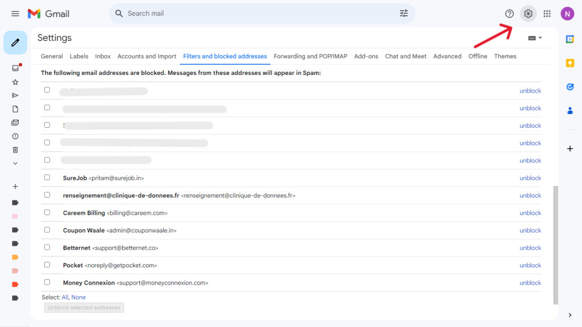Viewport: 582px width, 327px height.
Task: Open Google Keep side panel icon
Action: coord(569,63)
